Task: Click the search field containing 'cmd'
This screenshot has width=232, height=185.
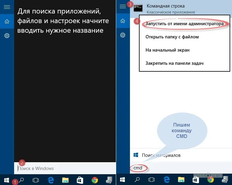Action: pos(181,168)
